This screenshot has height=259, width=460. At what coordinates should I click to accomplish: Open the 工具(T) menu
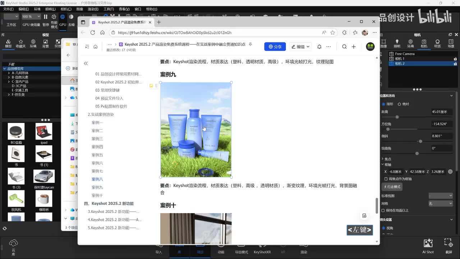(109, 9)
